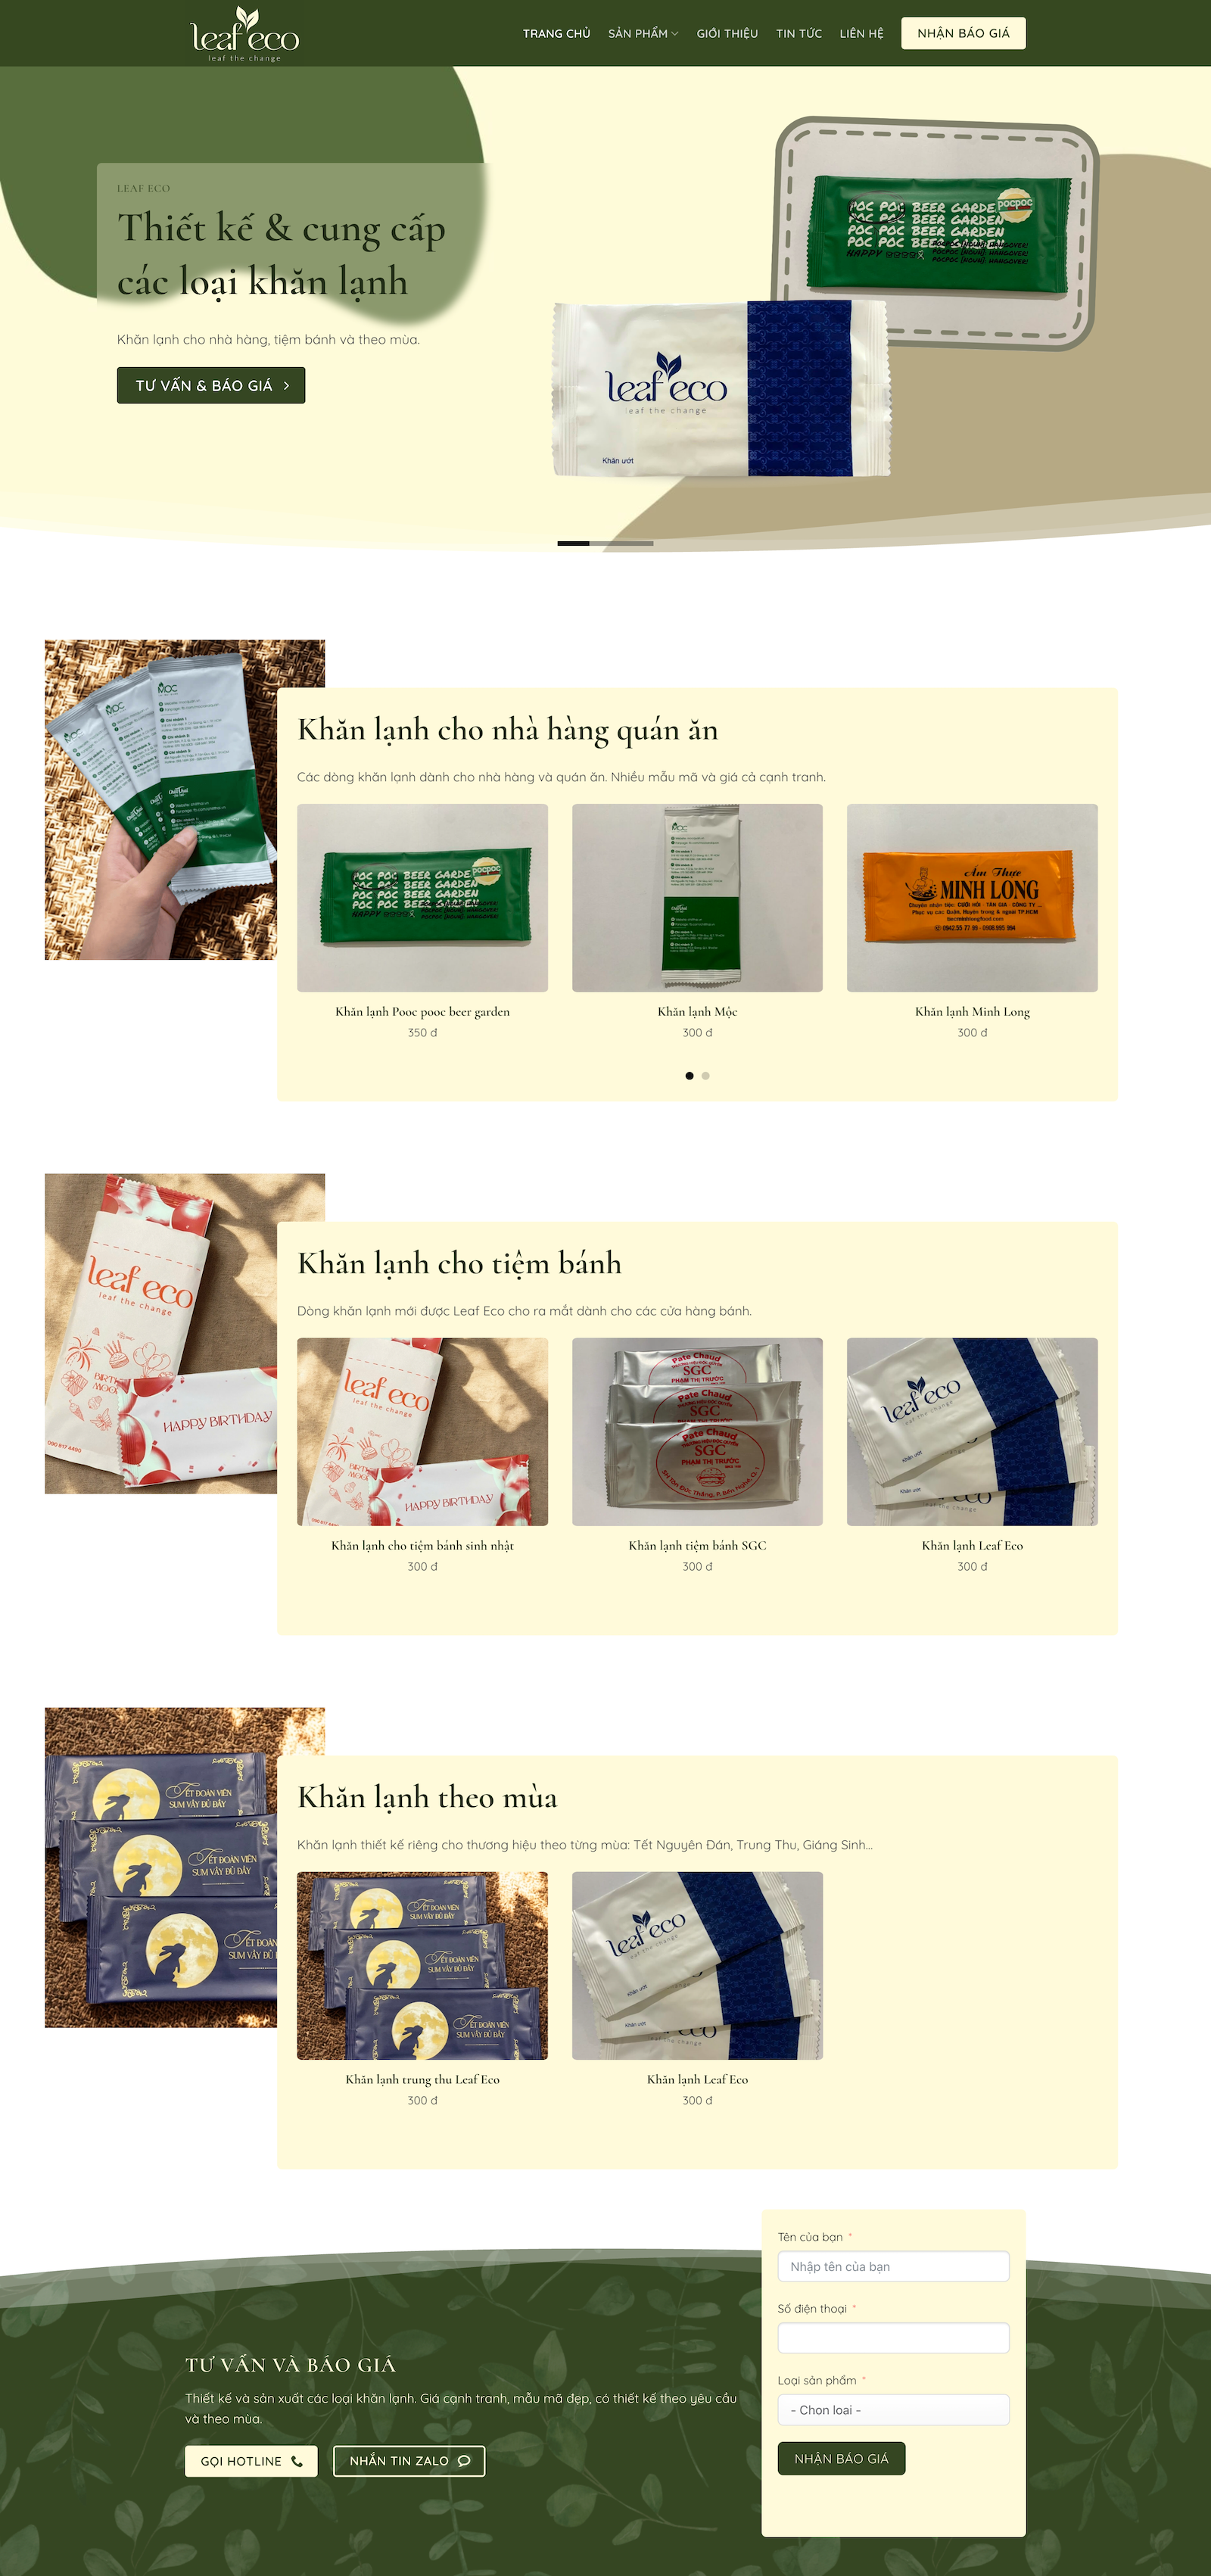Image resolution: width=1211 pixels, height=2576 pixels.
Task: Click the phone icon on Gọi Hotline
Action: (297, 2461)
